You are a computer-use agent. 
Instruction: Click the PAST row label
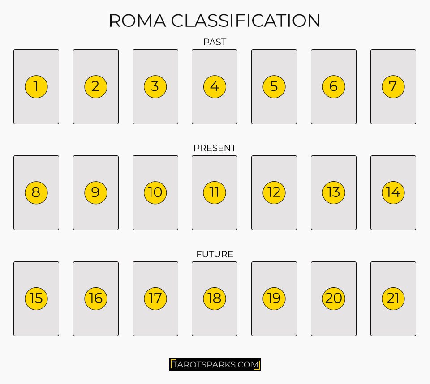point(215,42)
